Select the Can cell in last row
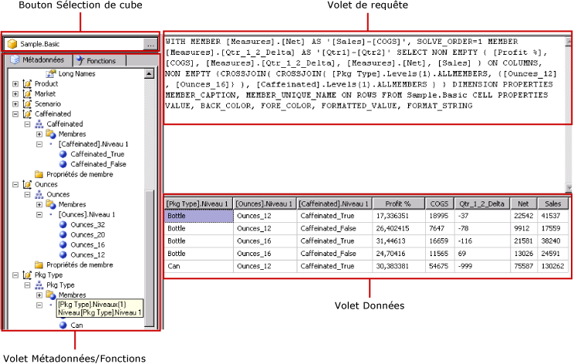 click(199, 266)
